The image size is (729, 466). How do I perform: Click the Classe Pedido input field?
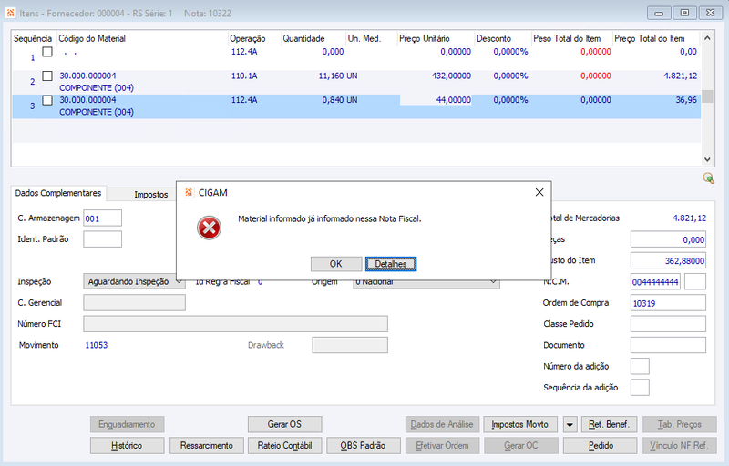pos(668,324)
